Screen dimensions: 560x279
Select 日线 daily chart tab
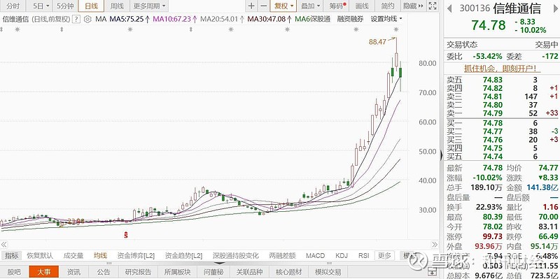(91, 6)
